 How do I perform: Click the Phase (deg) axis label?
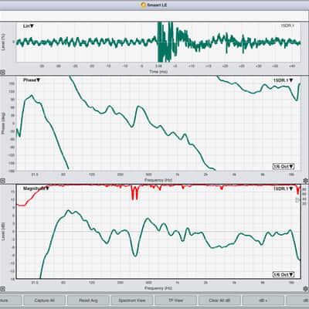tap(3, 124)
